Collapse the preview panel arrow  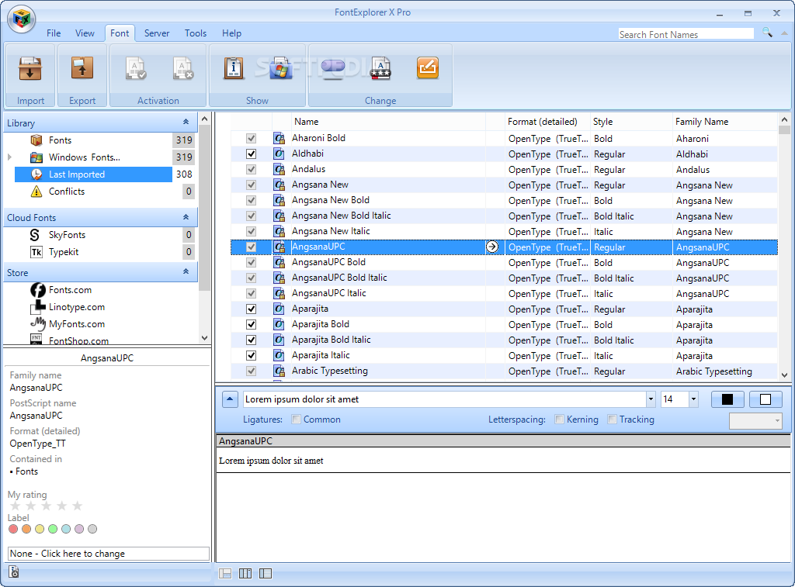(230, 399)
